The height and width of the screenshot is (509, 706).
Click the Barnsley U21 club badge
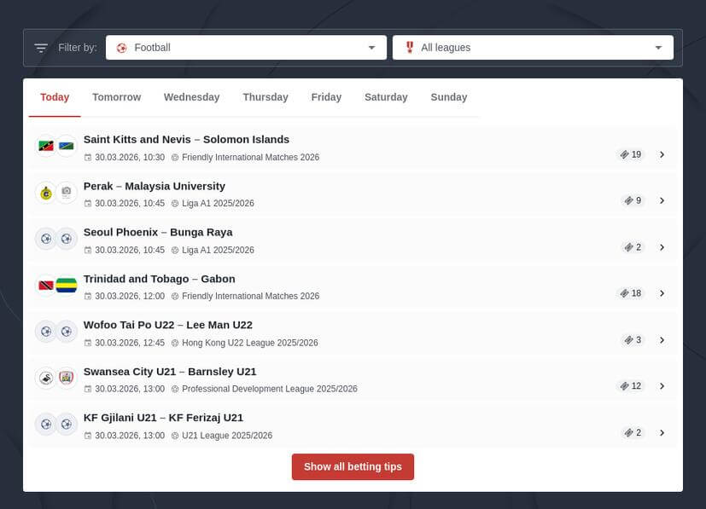[67, 378]
